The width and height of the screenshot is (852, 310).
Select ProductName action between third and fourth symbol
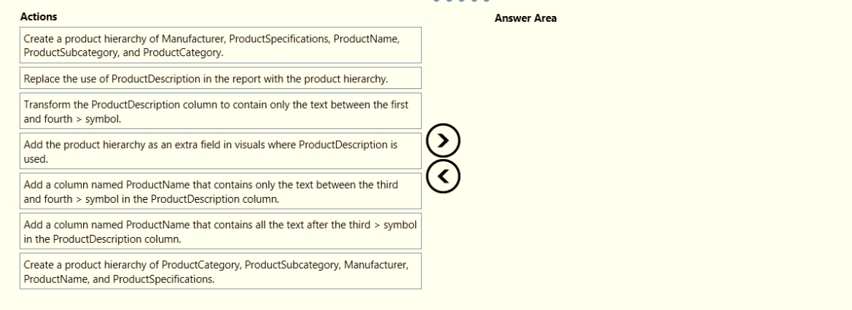[220, 191]
